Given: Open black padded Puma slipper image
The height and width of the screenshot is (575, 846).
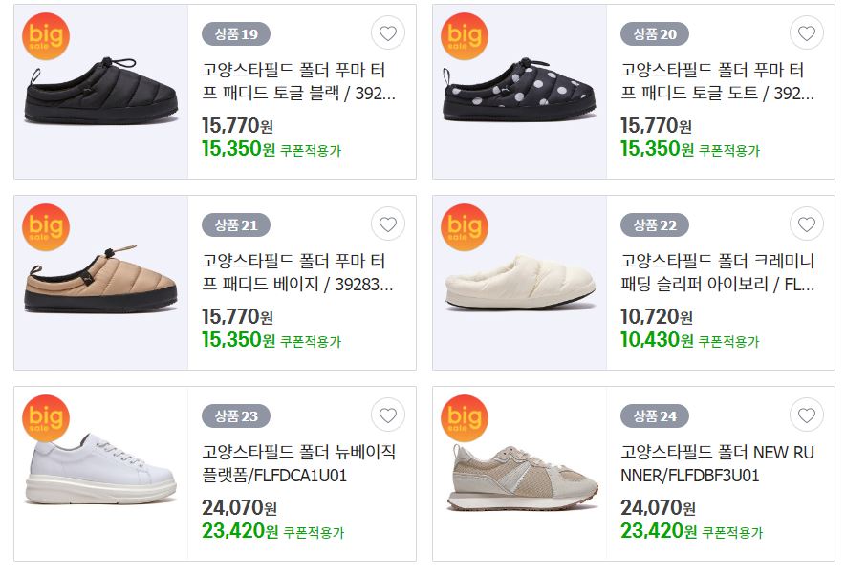Looking at the screenshot, I should [x=101, y=92].
